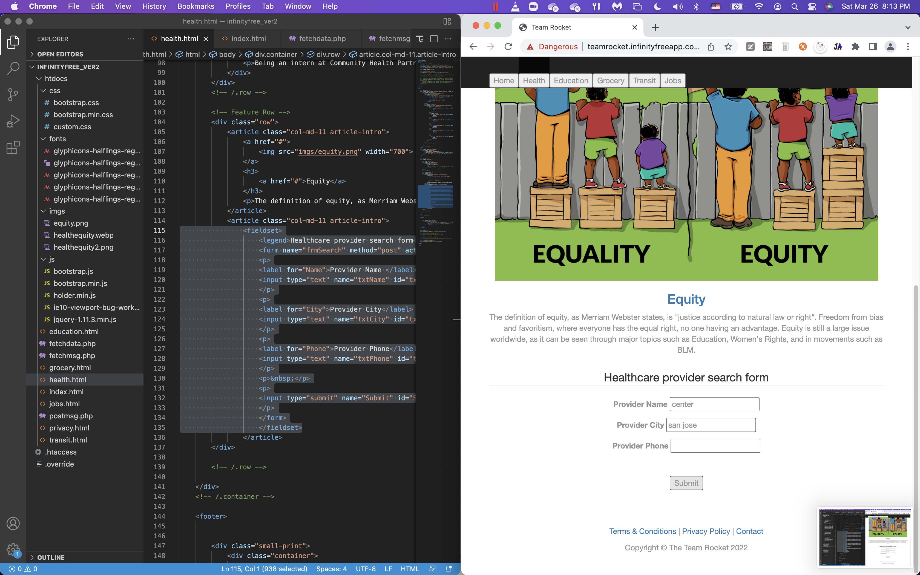This screenshot has height=575, width=920.
Task: Click the Submit button on form
Action: point(686,483)
